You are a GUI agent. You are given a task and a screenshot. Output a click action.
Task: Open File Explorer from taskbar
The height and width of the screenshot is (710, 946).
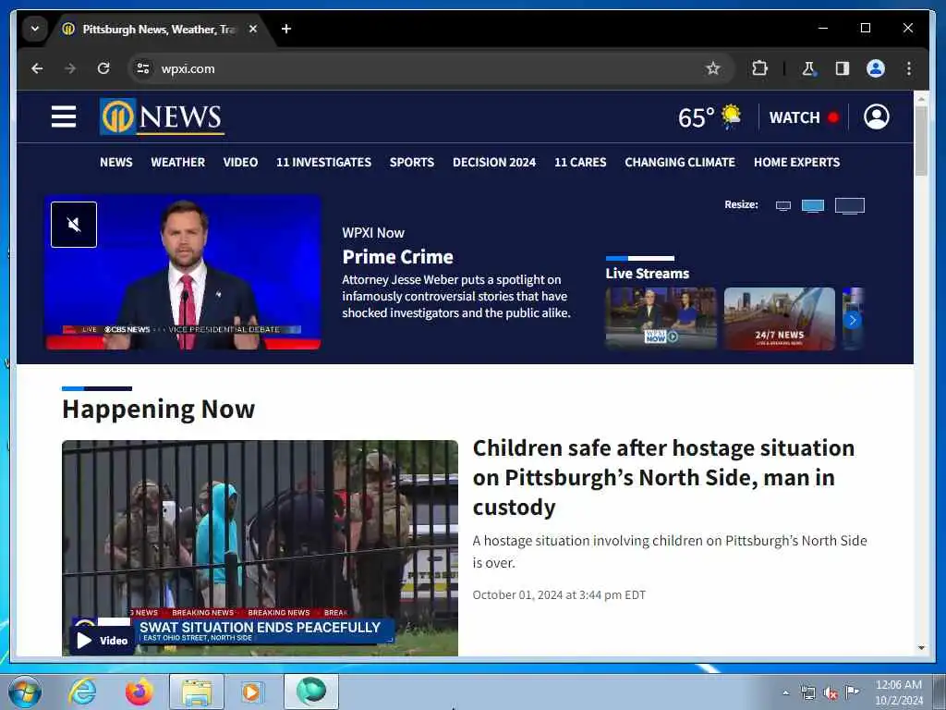point(197,692)
